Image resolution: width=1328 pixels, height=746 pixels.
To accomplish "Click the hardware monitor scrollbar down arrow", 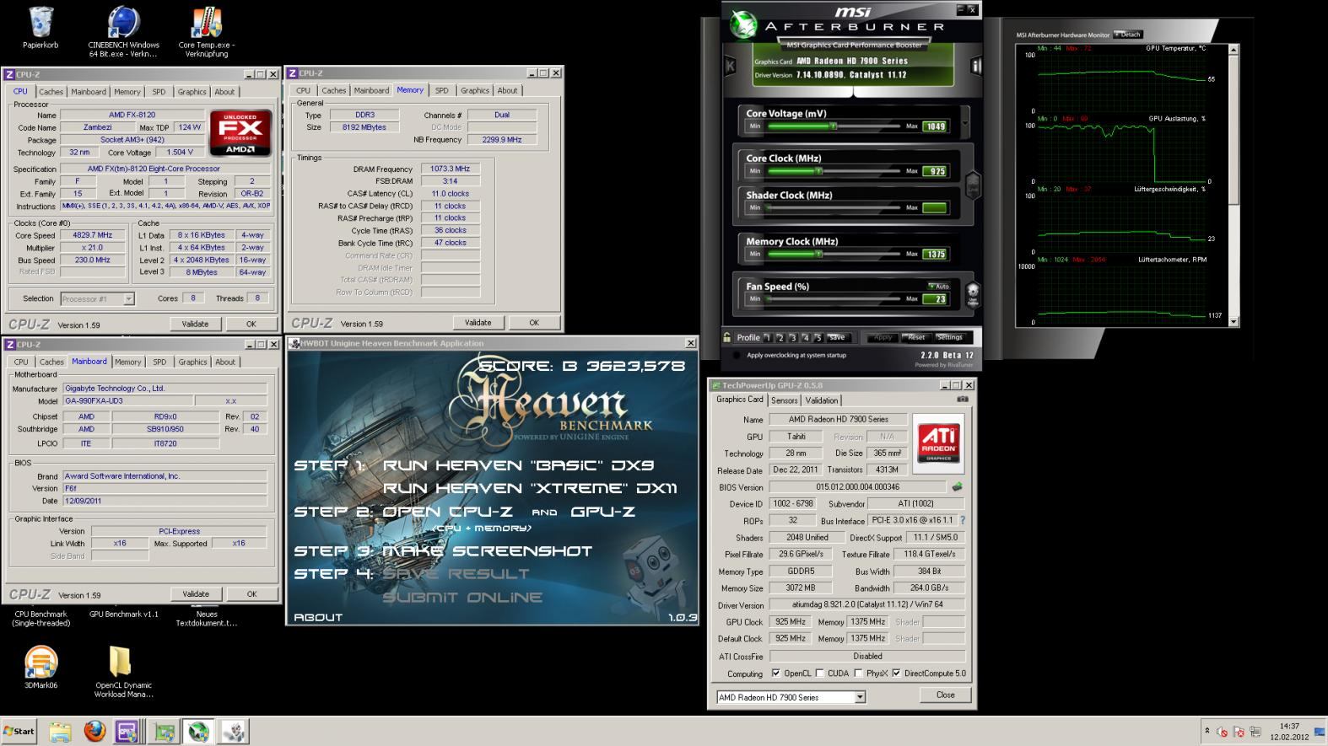I will pos(1234,322).
